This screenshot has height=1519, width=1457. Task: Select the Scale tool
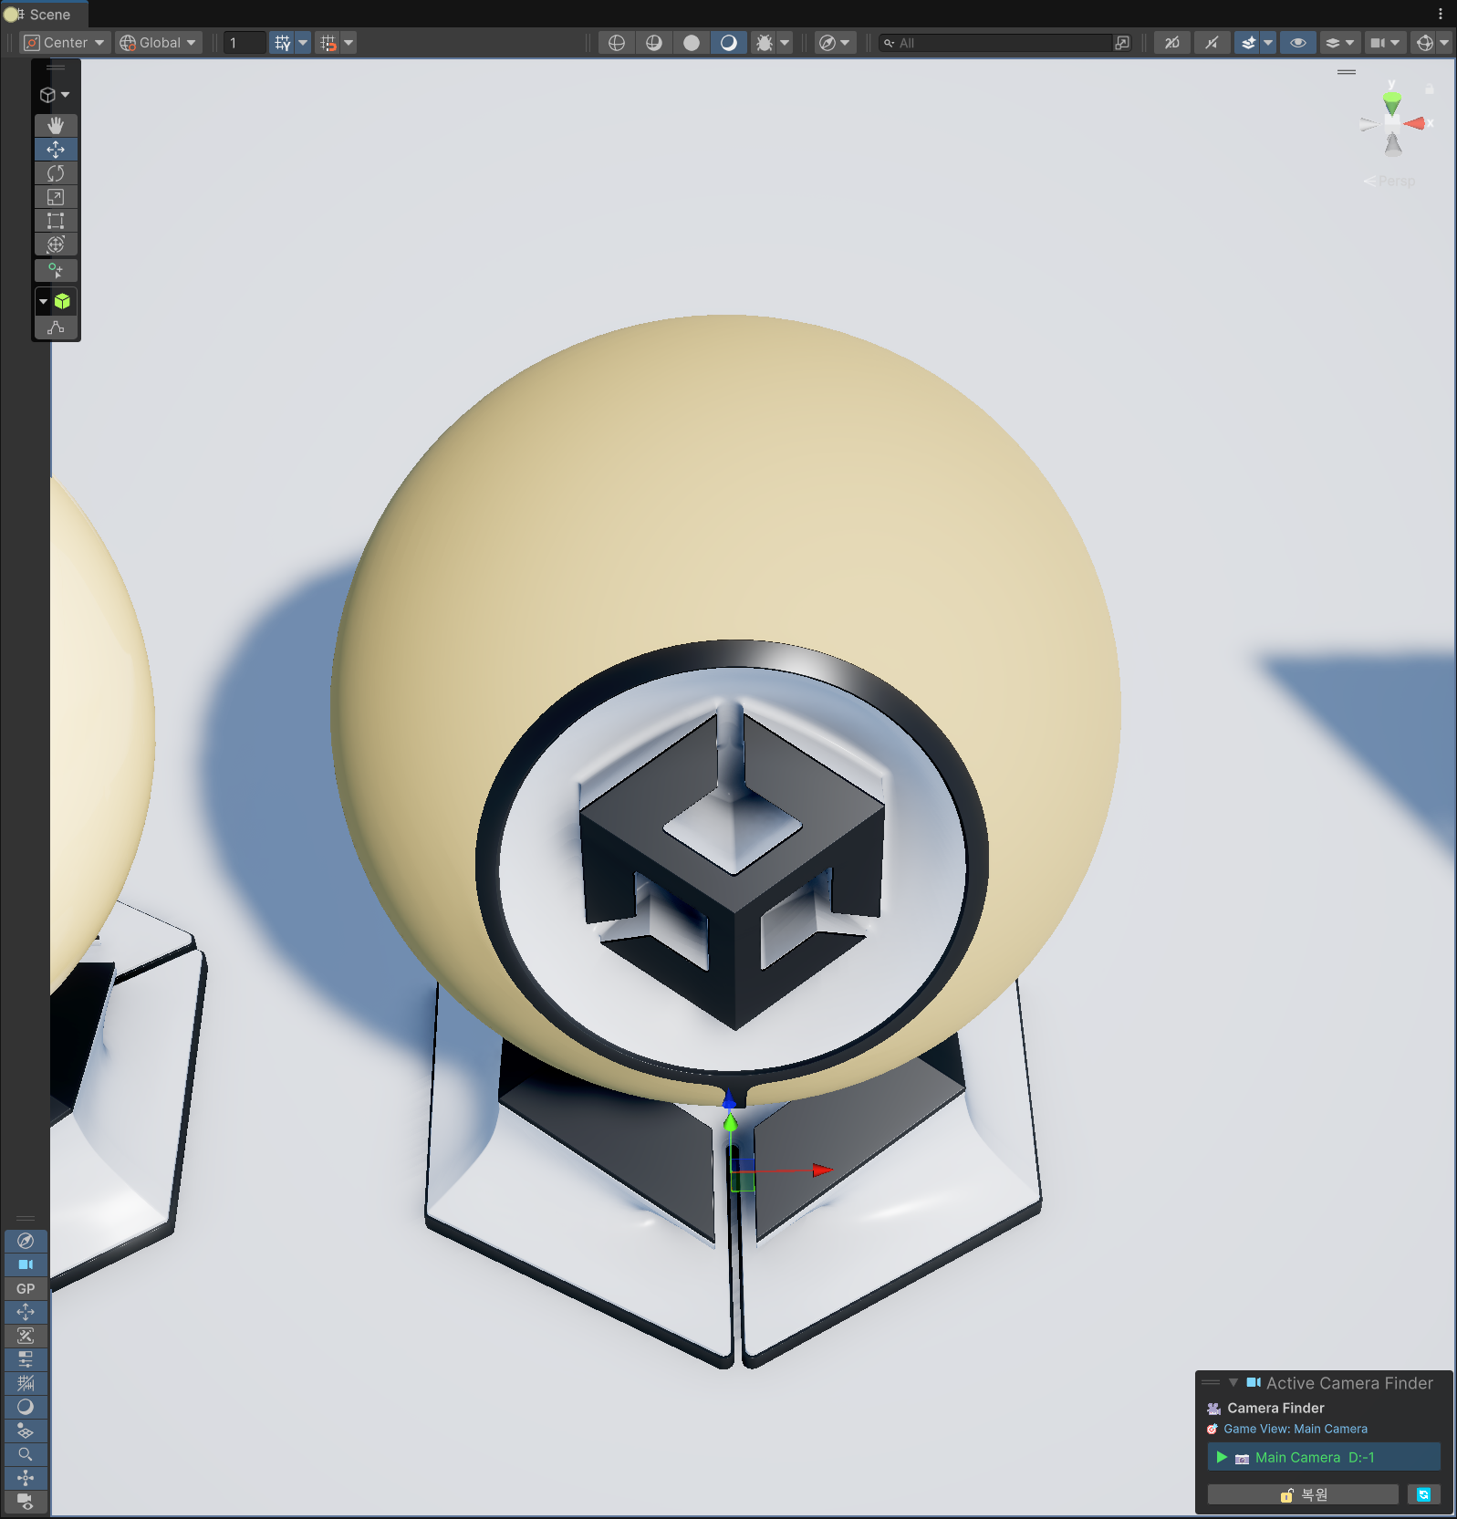tap(56, 196)
